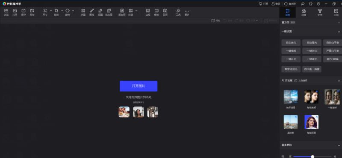Expand the dropdown arrow next to crop (裁剪)
342x158 pixels.
click(62, 11)
